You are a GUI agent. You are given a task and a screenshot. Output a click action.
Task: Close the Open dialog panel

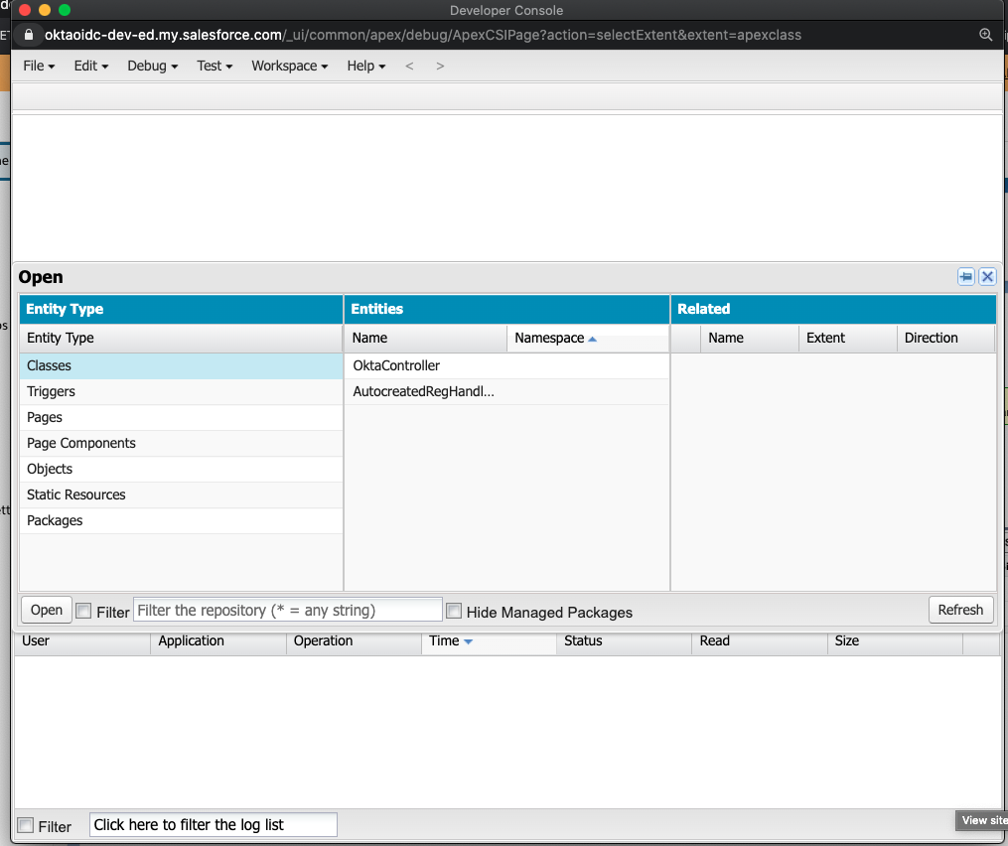(x=987, y=277)
